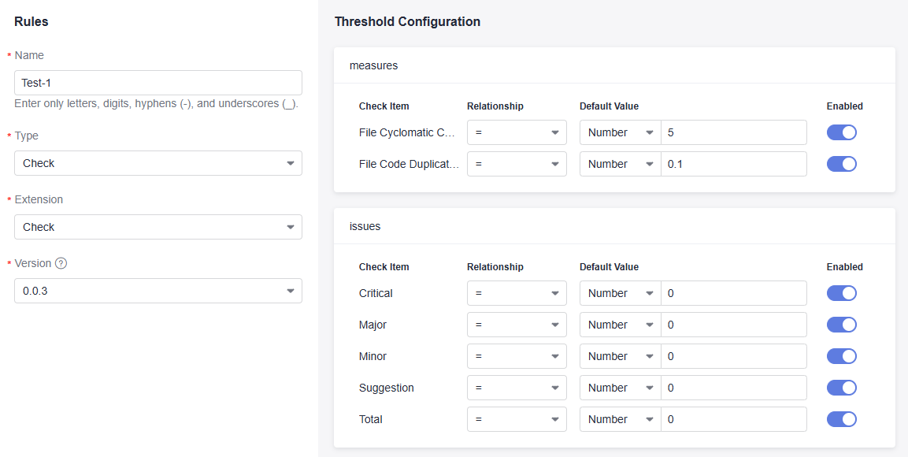
Task: Disable the Critical issues toggle
Action: [x=841, y=293]
